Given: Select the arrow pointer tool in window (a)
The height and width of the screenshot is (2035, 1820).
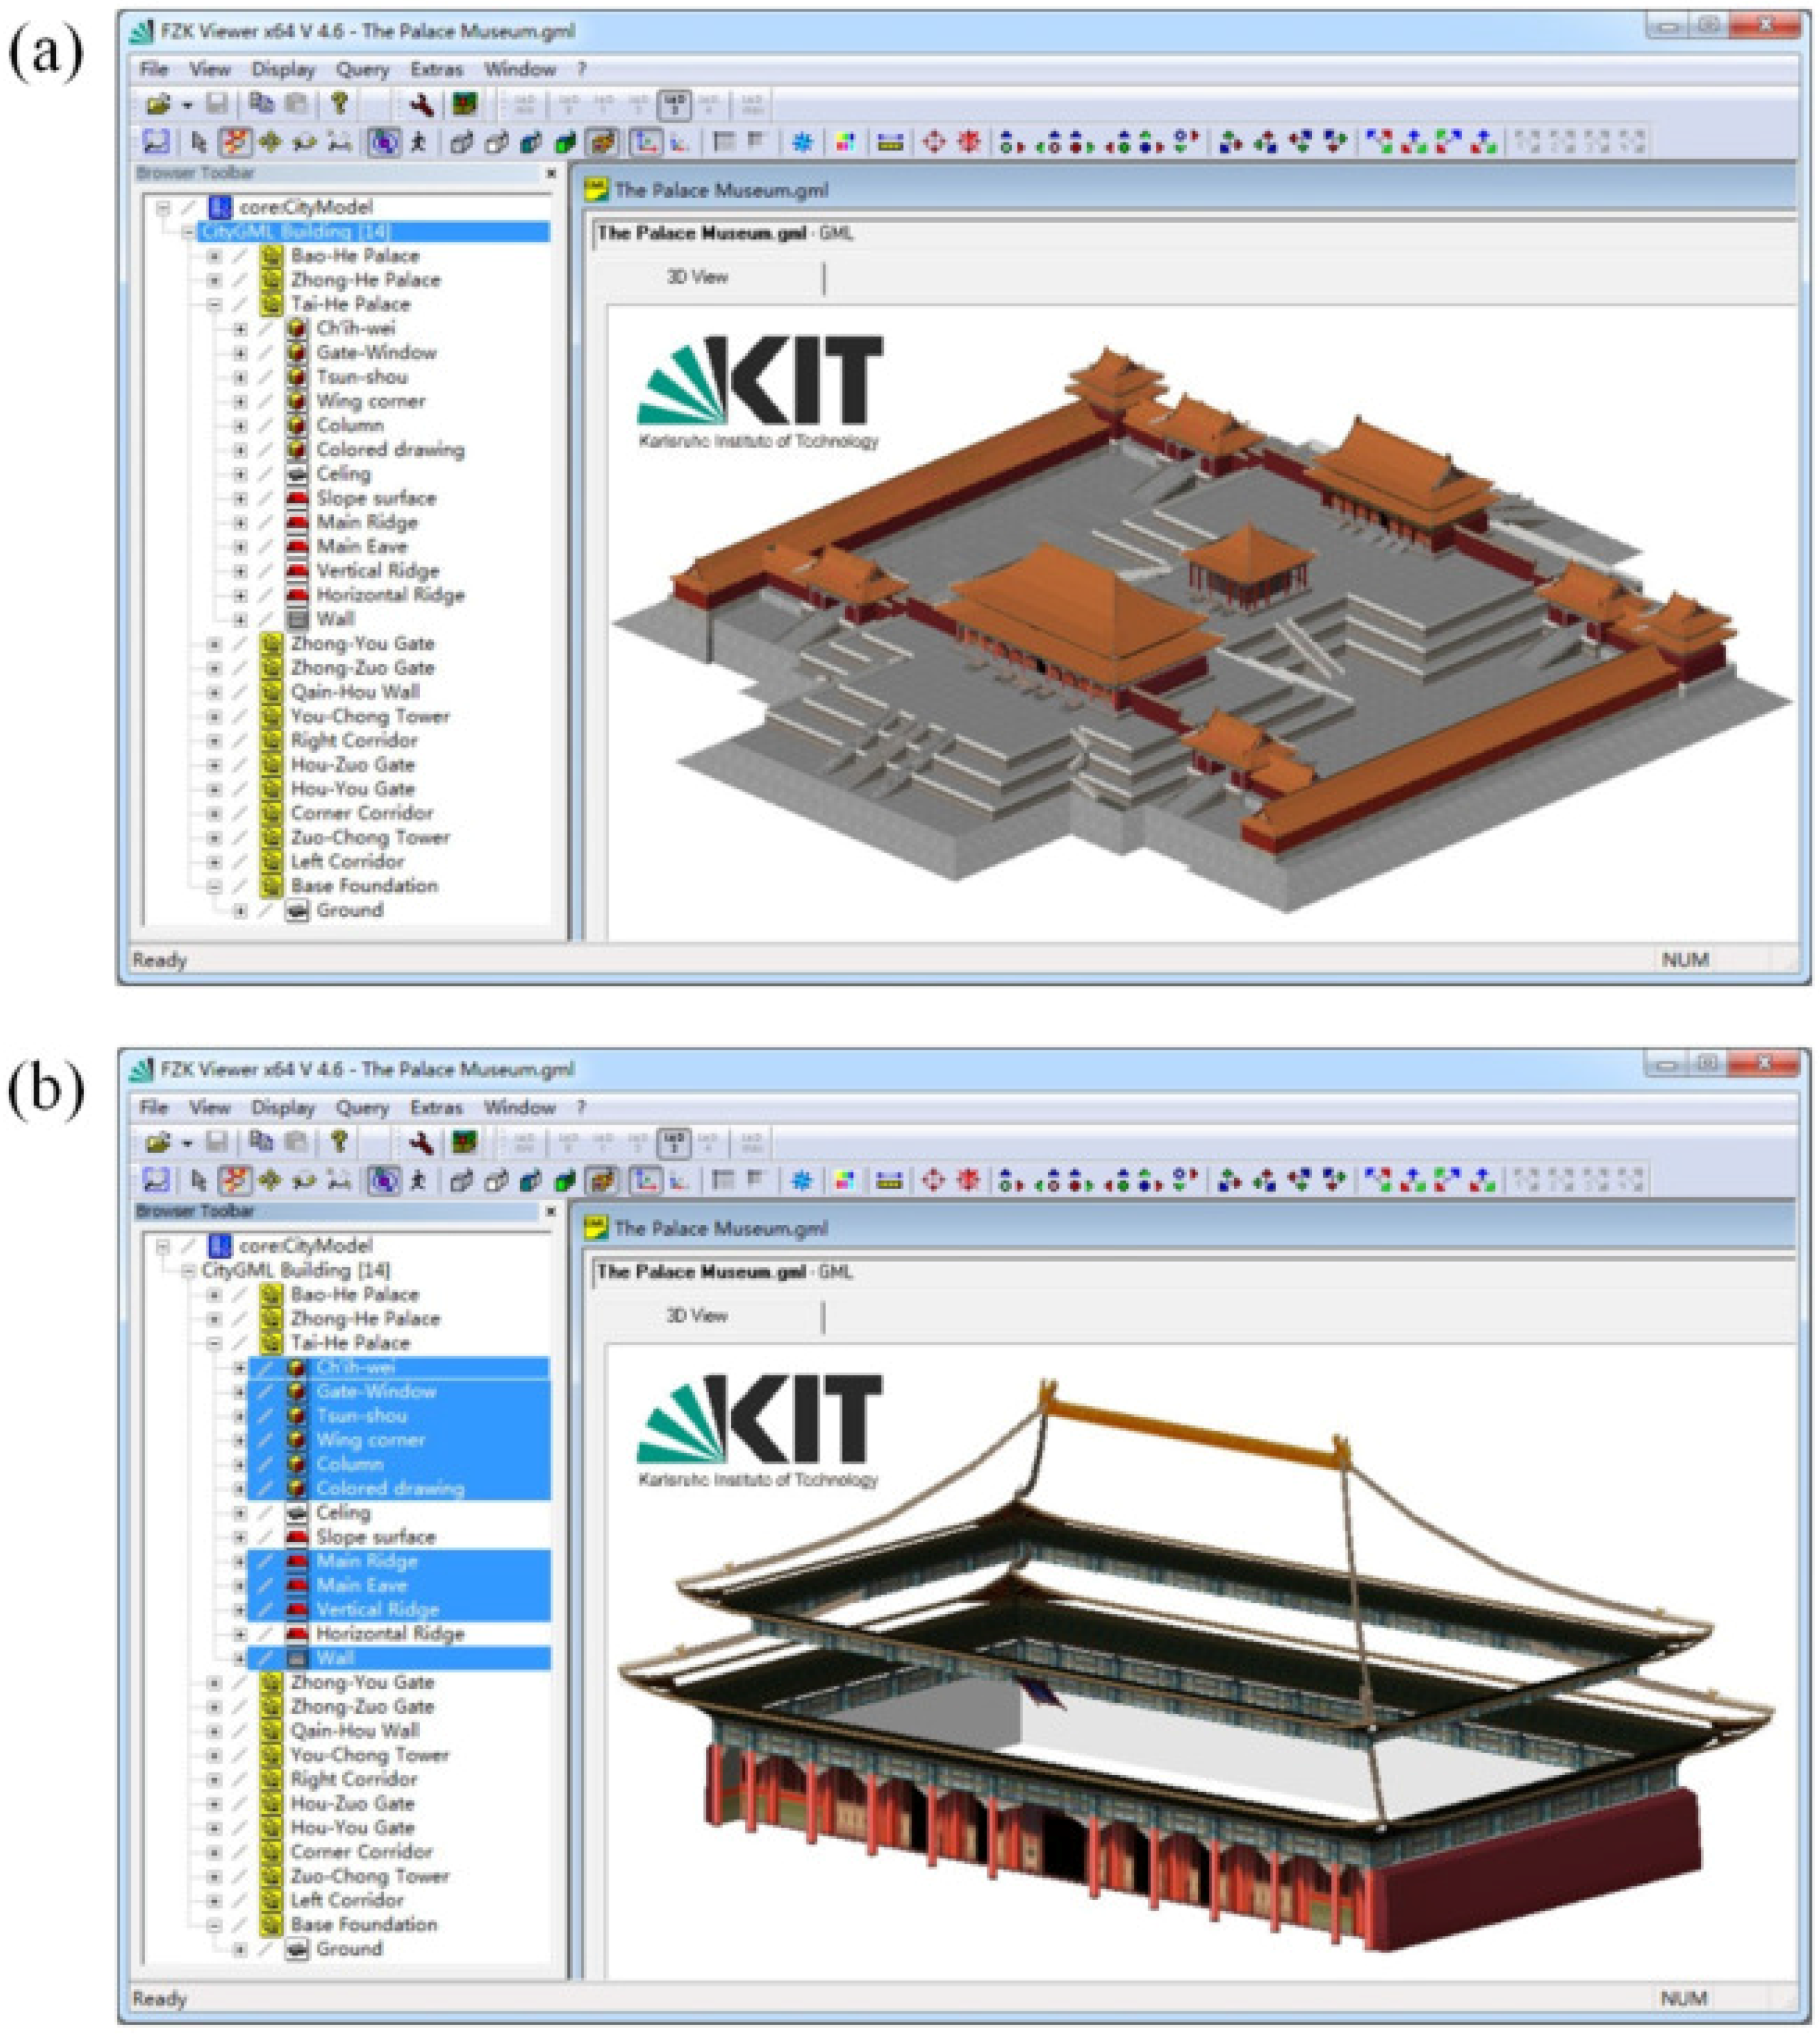Looking at the screenshot, I should 198,143.
